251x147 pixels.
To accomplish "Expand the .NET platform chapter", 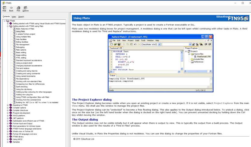I will (x=8, y=118).
